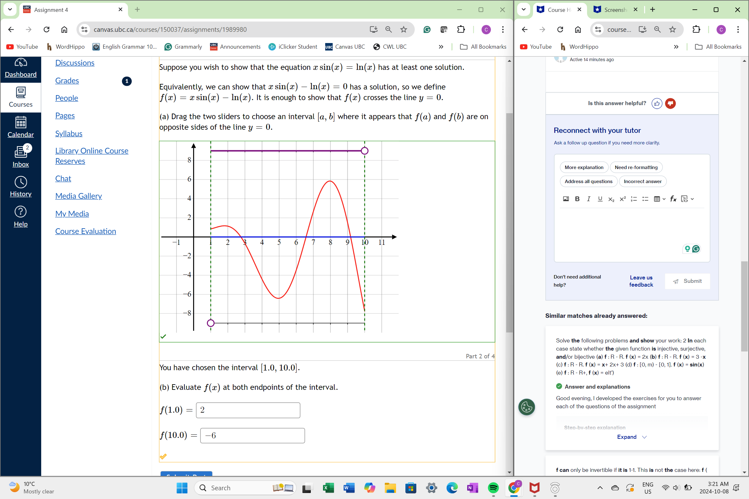Select the More explanation chip
Image resolution: width=749 pixels, height=499 pixels.
point(584,167)
